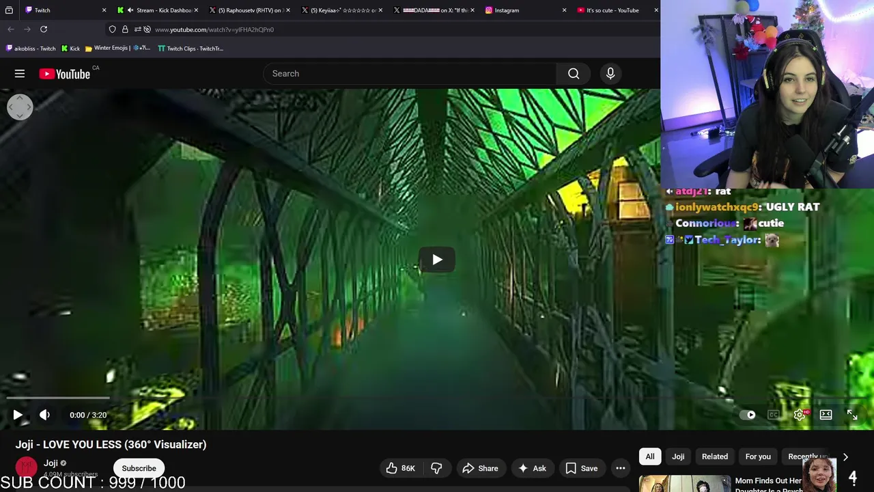This screenshot has width=874, height=492.
Task: Go back with the browser back arrow
Action: tap(11, 29)
